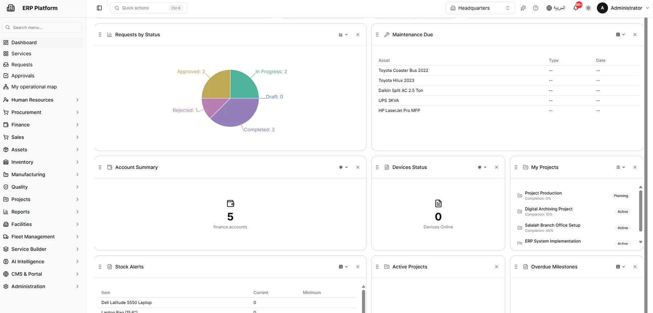The width and height of the screenshot is (653, 313).
Task: Open the Digital Archiving Project entry
Action: (574, 212)
